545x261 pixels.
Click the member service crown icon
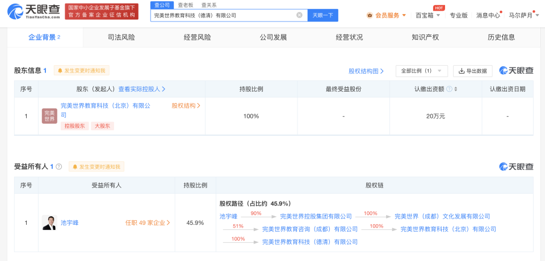click(x=370, y=15)
